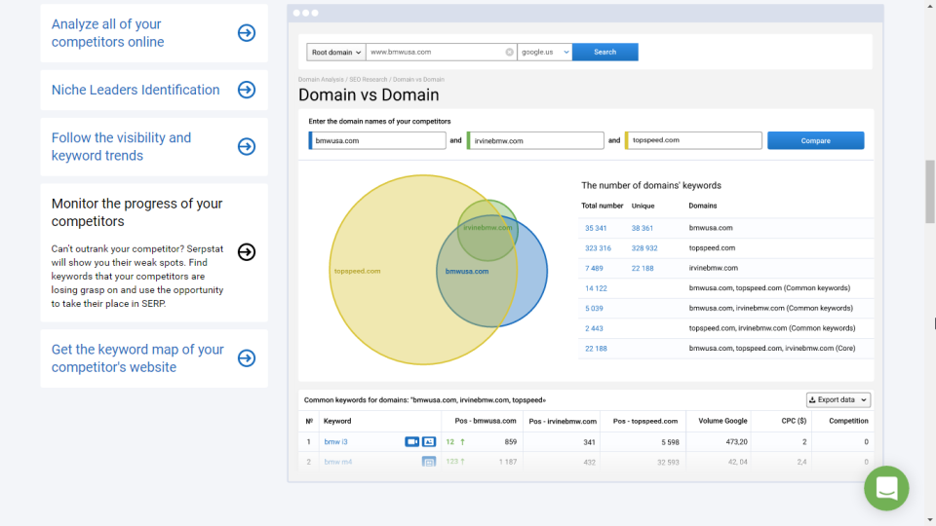This screenshot has height=526, width=936.
Task: Expand Niche Leaders Identification section
Action: [136, 90]
